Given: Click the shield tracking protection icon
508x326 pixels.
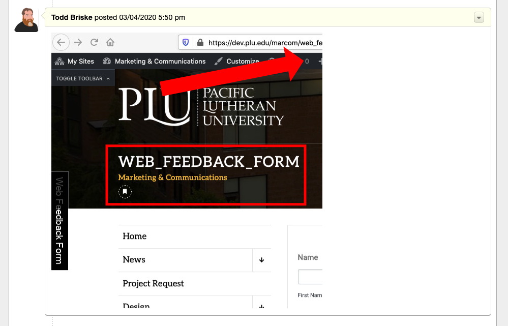Looking at the screenshot, I should [x=185, y=42].
